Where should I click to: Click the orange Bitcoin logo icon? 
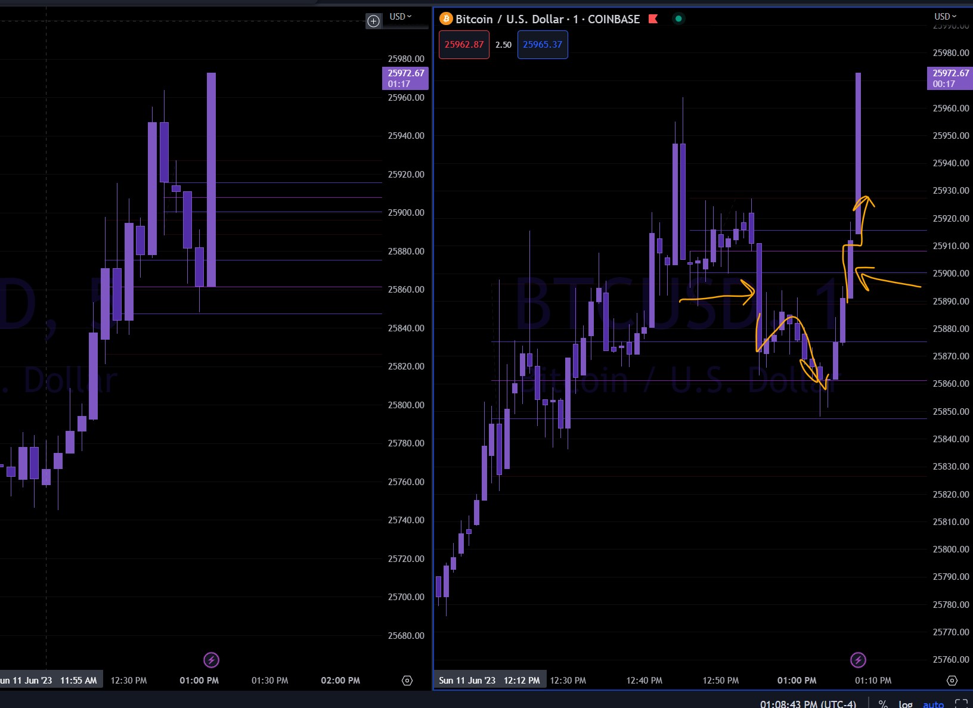[446, 19]
